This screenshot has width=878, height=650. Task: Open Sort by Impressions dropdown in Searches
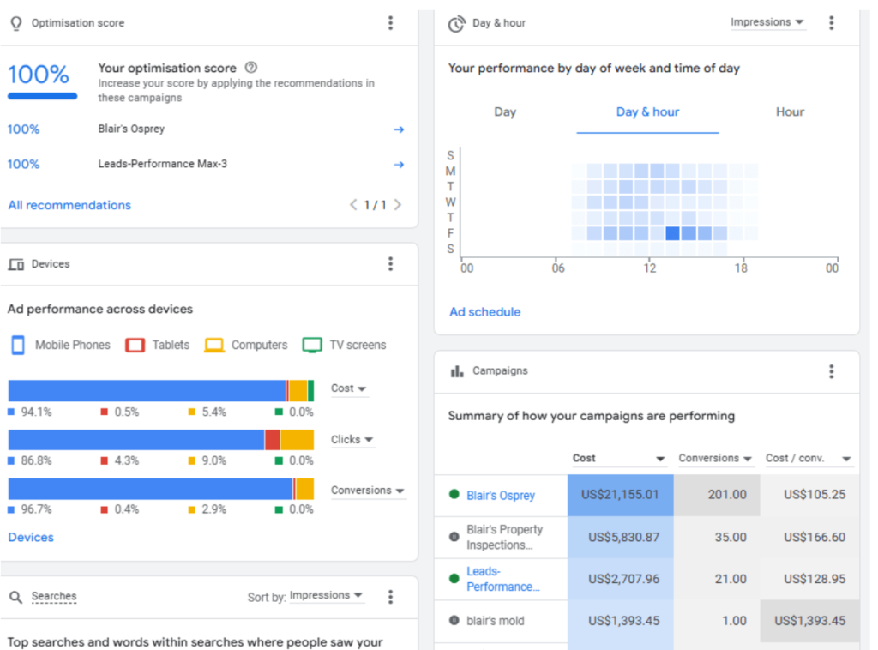(x=326, y=596)
